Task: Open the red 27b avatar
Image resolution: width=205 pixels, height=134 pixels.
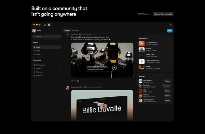Action: [x=140, y=91]
